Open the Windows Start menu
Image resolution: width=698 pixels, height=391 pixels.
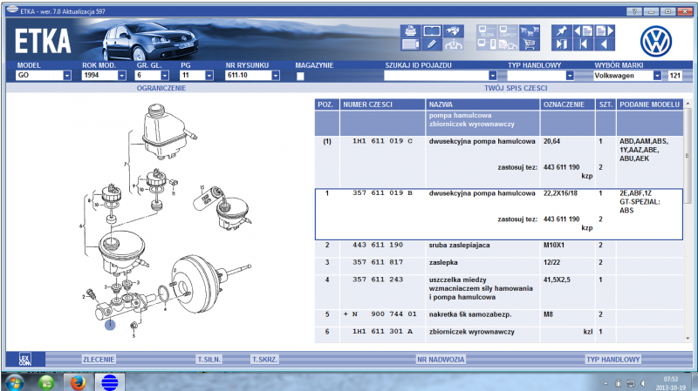(15, 382)
